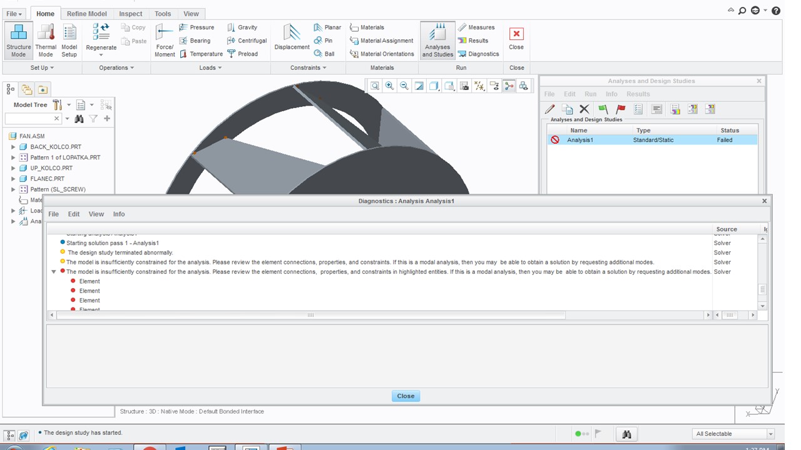
Task: Open the Inspect tab
Action: tap(131, 13)
